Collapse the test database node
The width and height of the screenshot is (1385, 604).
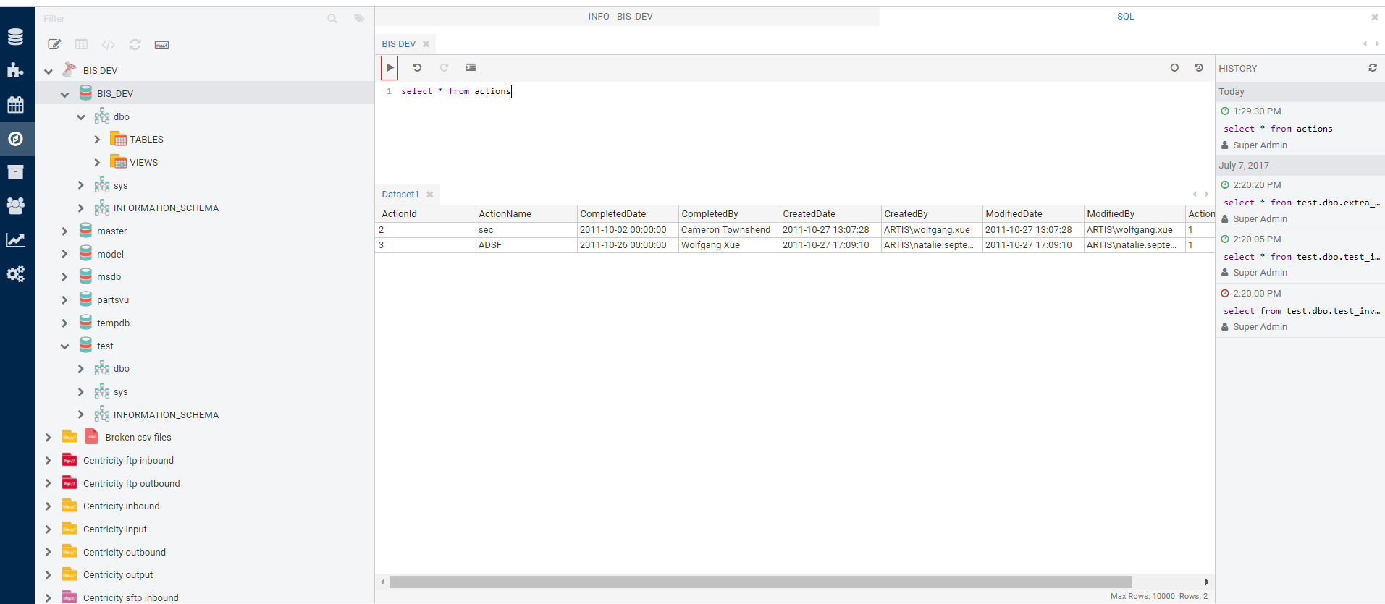(64, 346)
